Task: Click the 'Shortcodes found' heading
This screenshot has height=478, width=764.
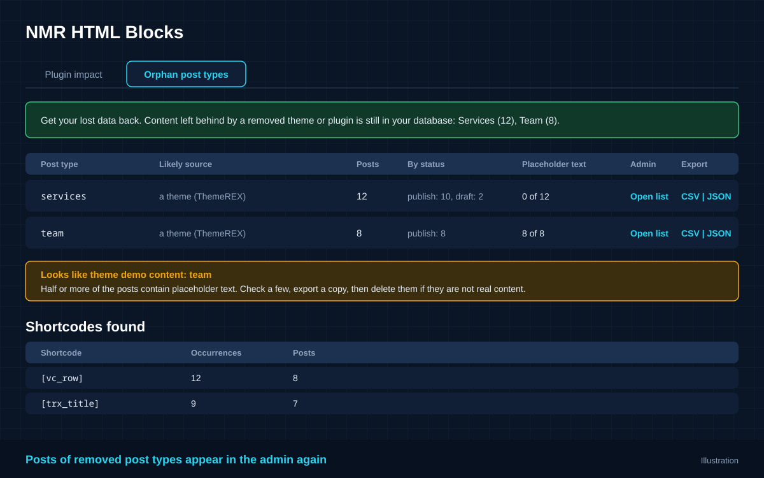Action: click(x=85, y=327)
